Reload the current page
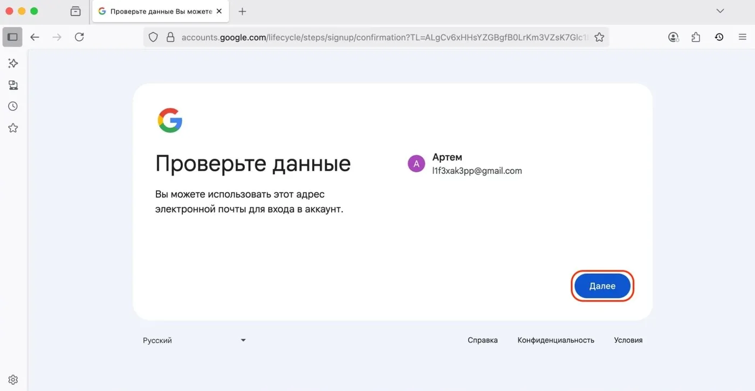This screenshot has height=391, width=755. (x=79, y=37)
